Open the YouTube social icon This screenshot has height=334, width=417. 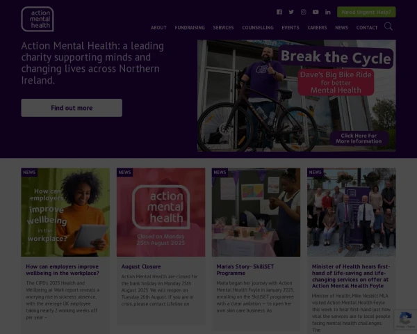(316, 12)
